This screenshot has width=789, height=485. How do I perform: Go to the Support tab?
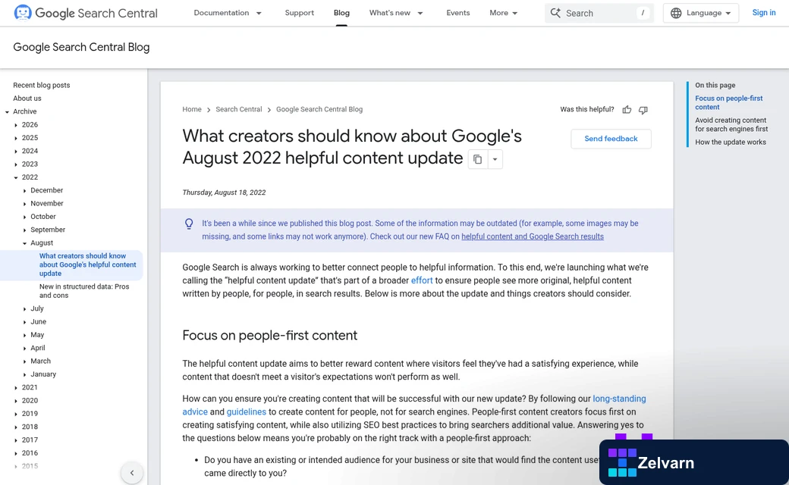coord(300,13)
